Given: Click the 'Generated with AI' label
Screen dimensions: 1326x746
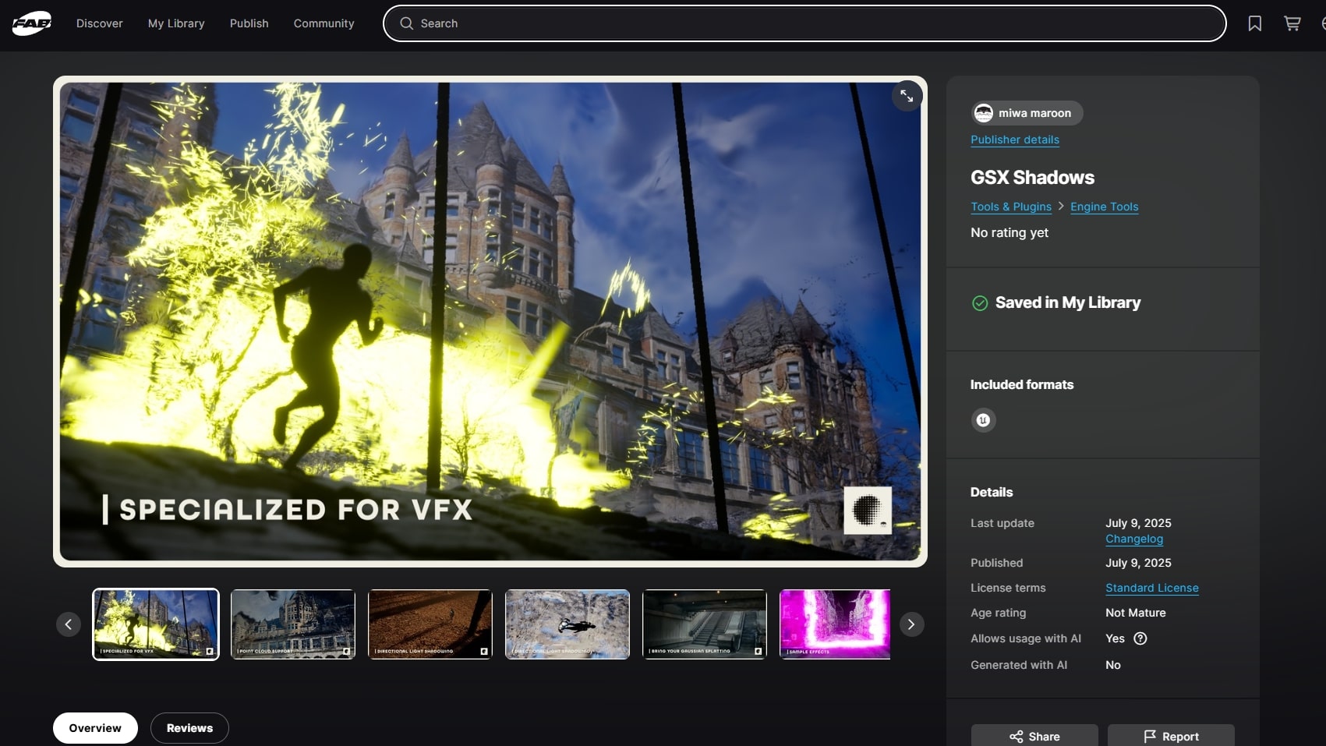Looking at the screenshot, I should 1019,665.
